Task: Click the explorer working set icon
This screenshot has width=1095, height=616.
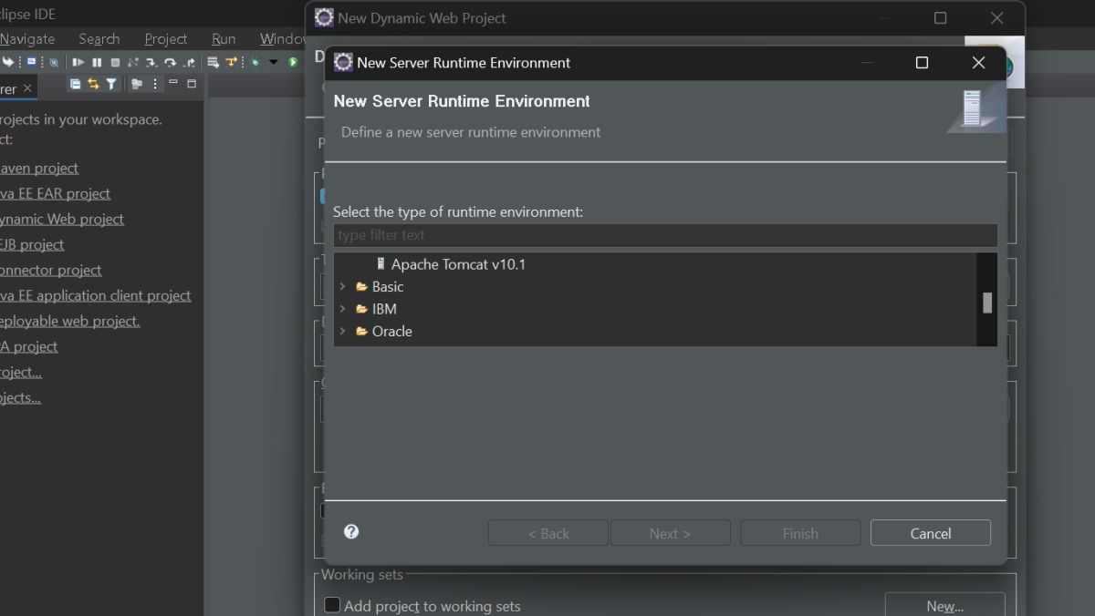Action: click(x=137, y=84)
